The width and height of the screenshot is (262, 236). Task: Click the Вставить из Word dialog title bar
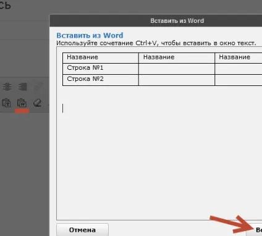pos(156,20)
